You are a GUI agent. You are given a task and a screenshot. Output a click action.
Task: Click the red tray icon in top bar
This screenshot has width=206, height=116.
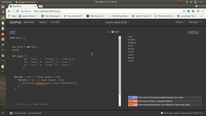pos(180,2)
